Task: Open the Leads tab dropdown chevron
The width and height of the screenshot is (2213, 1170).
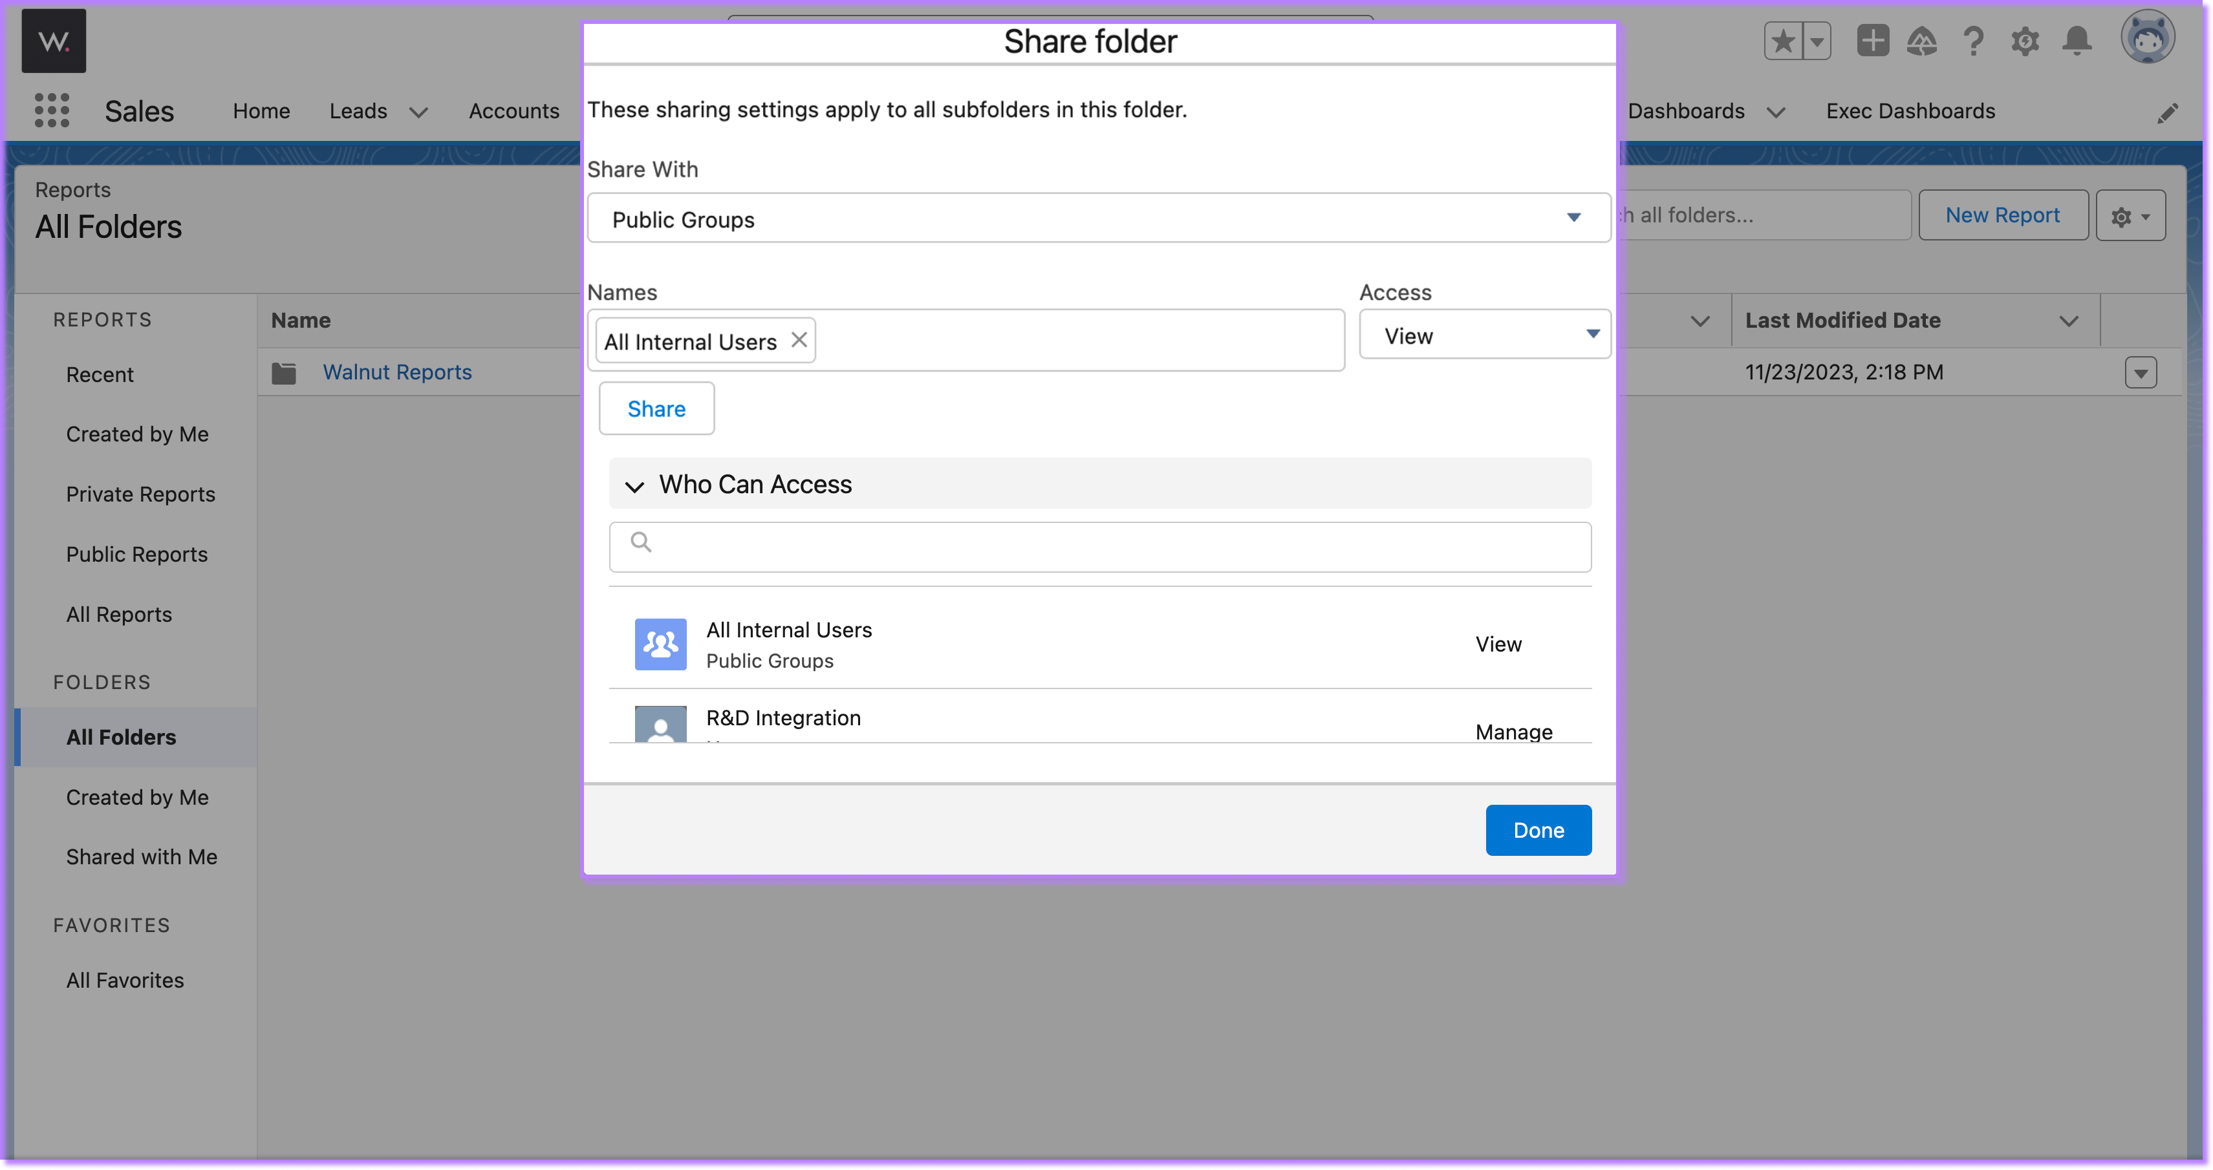Action: [x=418, y=112]
